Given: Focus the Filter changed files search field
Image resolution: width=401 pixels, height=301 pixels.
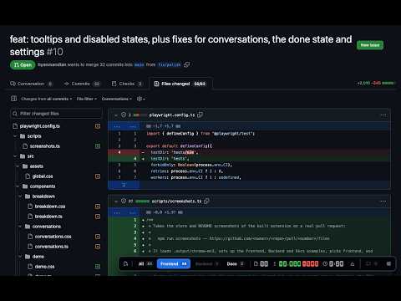Looking at the screenshot, I should click(x=56, y=114).
